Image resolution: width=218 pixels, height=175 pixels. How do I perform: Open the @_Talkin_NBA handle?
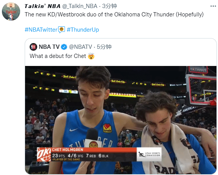point(80,6)
